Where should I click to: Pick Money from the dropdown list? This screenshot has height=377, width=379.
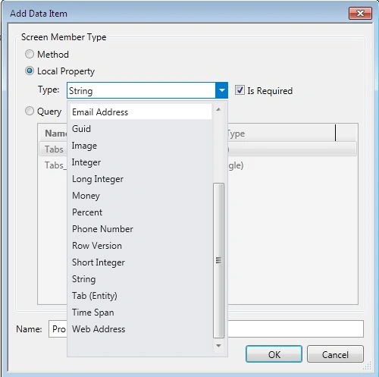coord(141,196)
